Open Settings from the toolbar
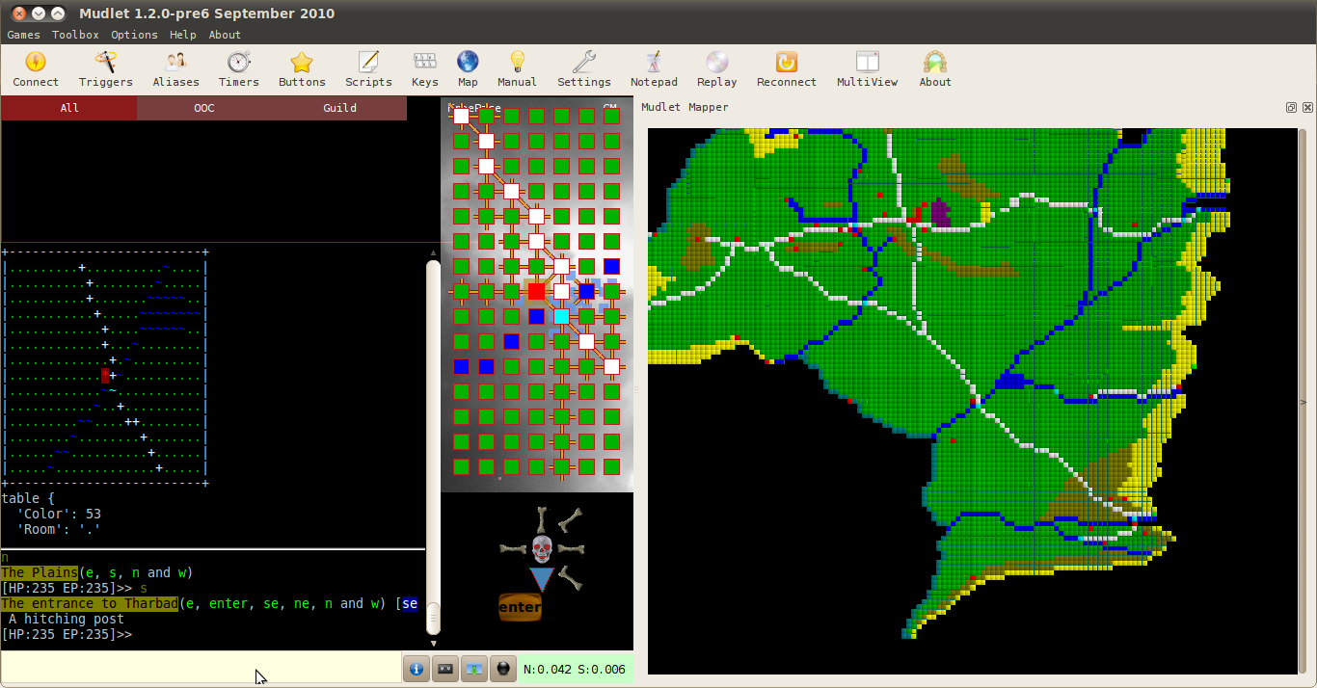Image resolution: width=1317 pixels, height=688 pixels. [584, 69]
